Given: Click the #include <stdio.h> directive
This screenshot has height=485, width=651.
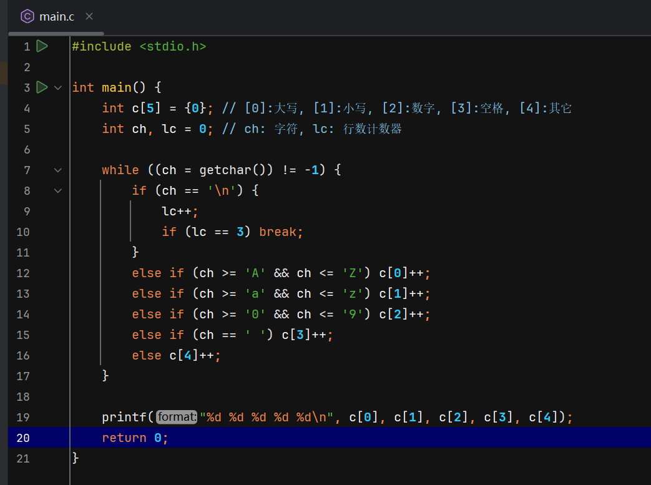Looking at the screenshot, I should [x=139, y=46].
